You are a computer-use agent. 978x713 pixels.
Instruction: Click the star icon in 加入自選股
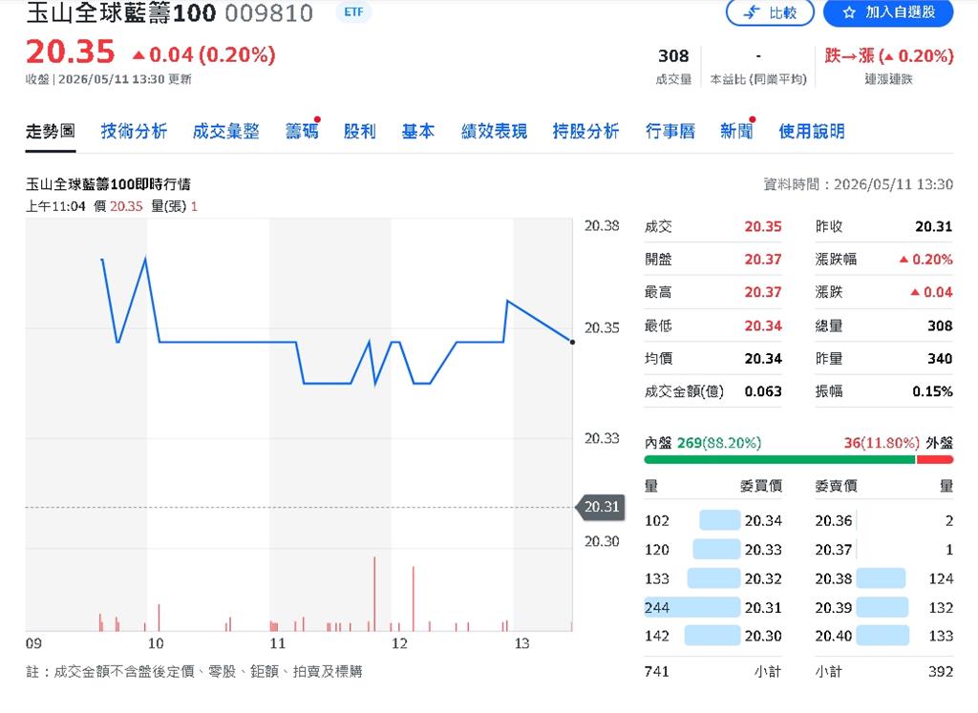pyautogui.click(x=848, y=12)
